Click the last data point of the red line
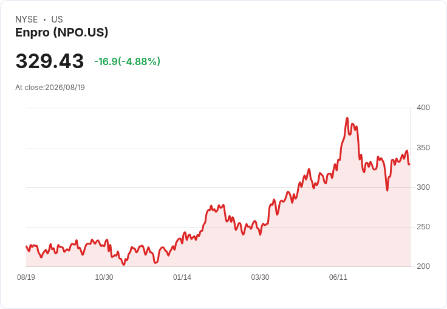The width and height of the screenshot is (447, 309). (409, 164)
